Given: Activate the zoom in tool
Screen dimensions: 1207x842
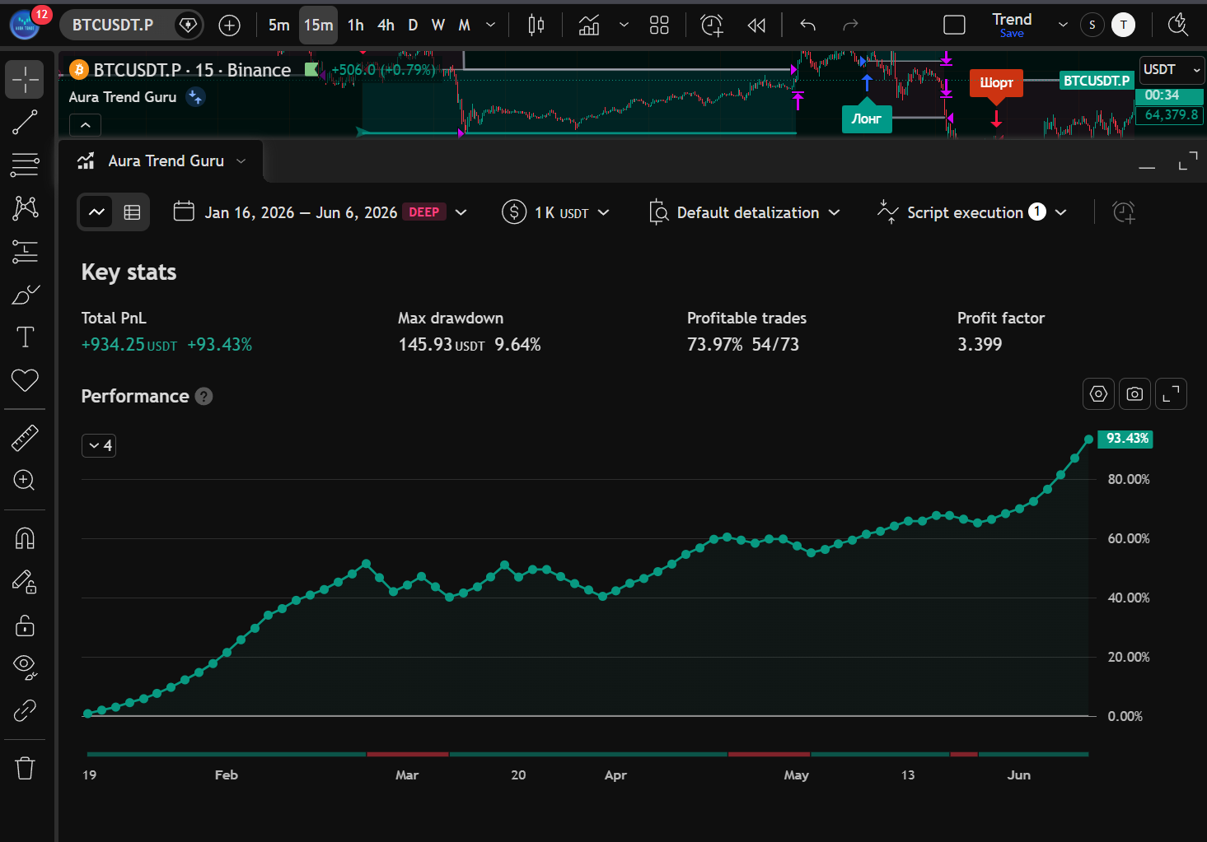Looking at the screenshot, I should (25, 481).
